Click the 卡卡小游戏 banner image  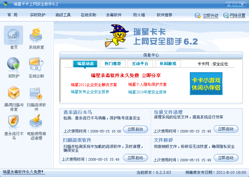(x=206, y=84)
